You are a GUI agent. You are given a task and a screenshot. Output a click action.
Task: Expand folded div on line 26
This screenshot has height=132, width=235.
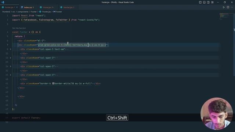tap(11, 66)
